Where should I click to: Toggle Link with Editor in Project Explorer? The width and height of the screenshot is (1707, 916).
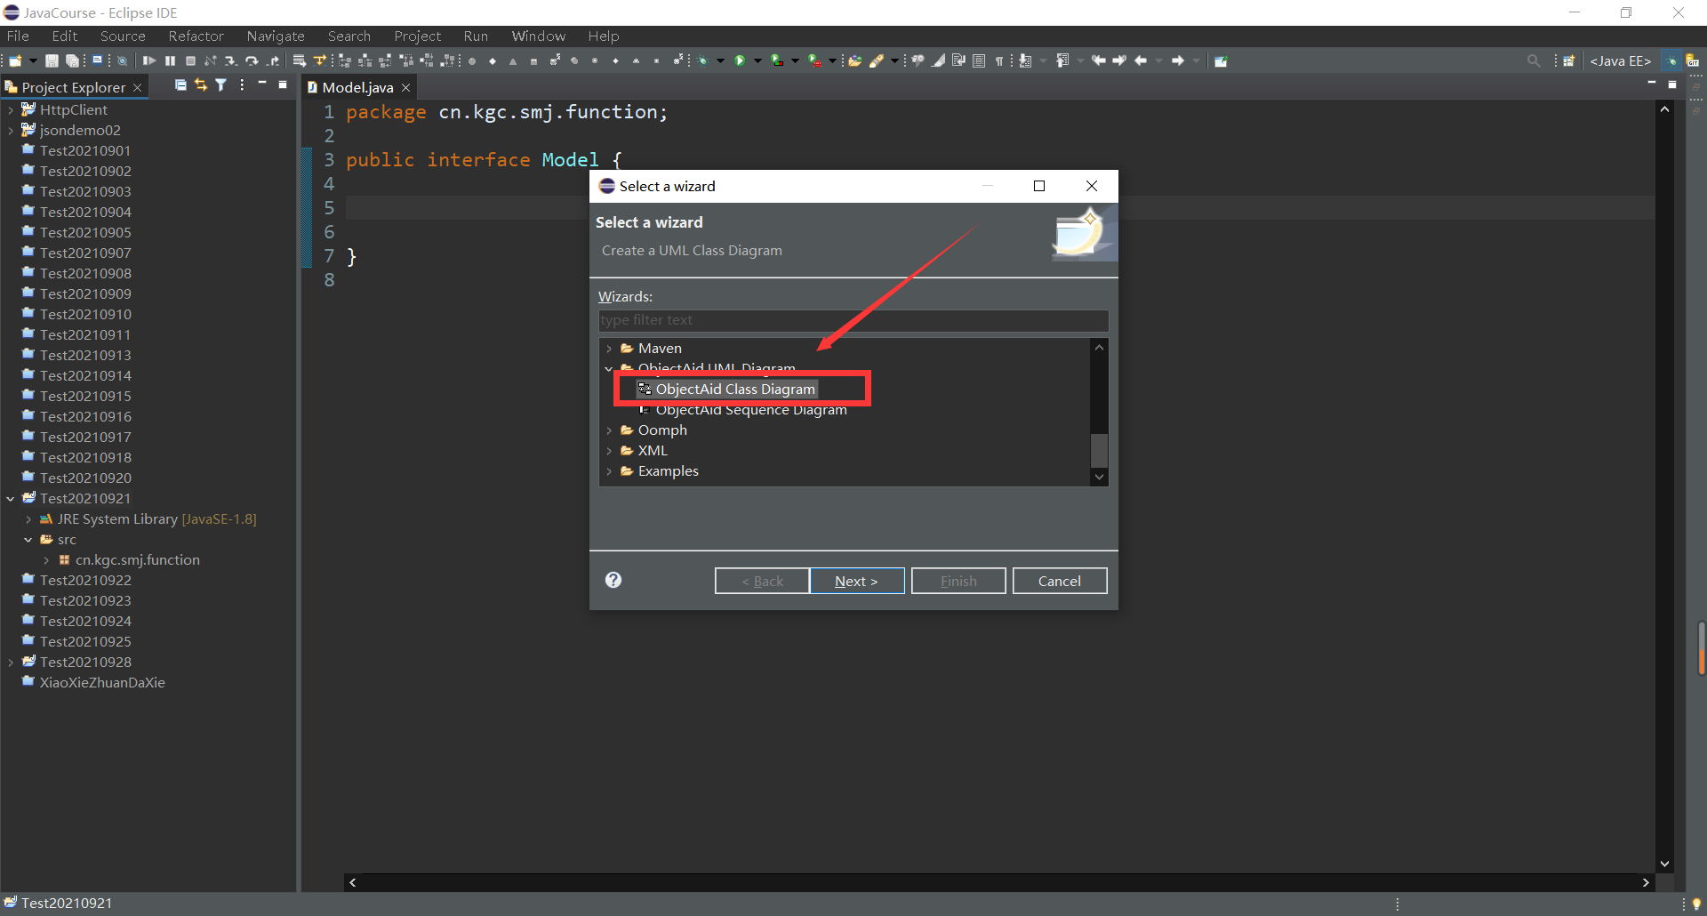click(201, 85)
